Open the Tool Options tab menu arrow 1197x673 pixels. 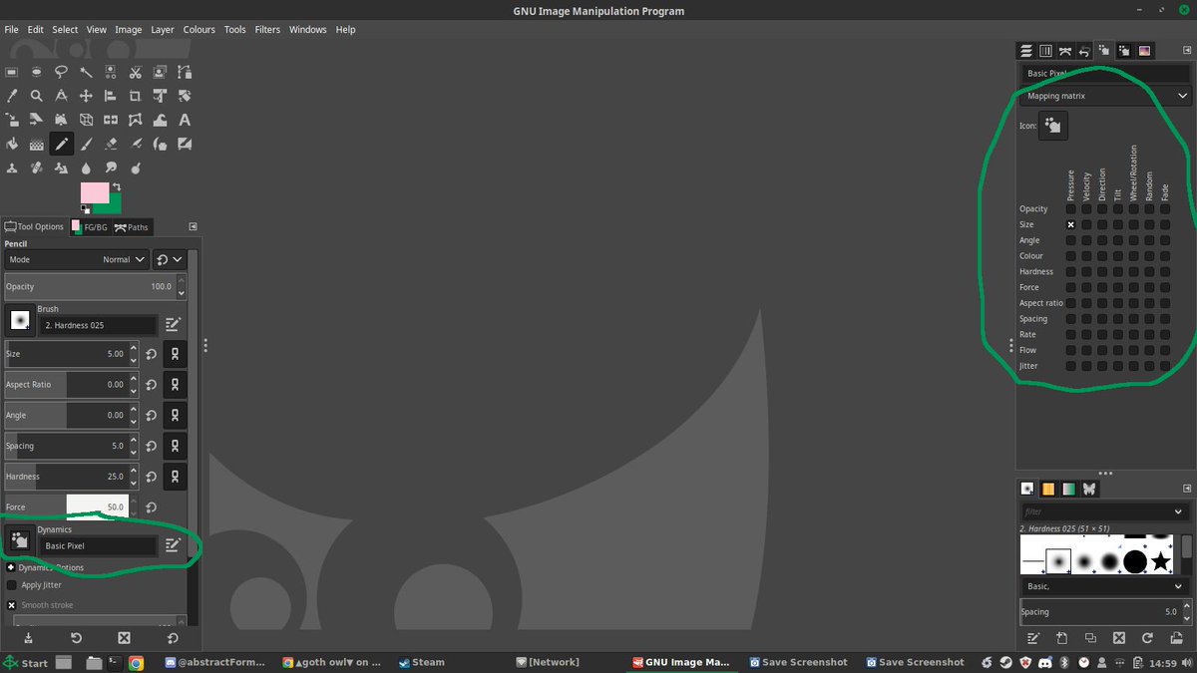[193, 226]
